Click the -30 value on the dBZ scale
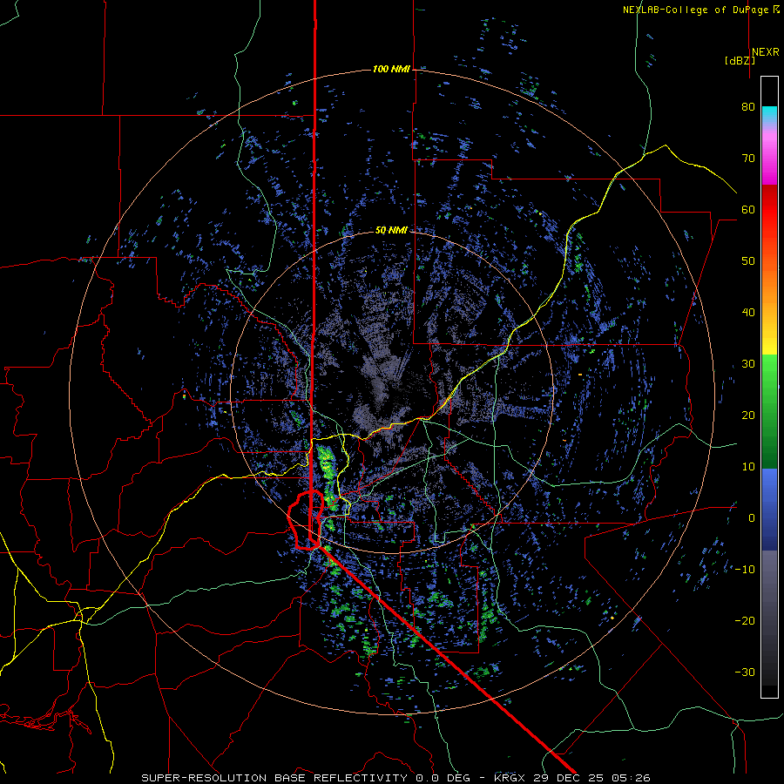784x784 pixels. pos(745,672)
